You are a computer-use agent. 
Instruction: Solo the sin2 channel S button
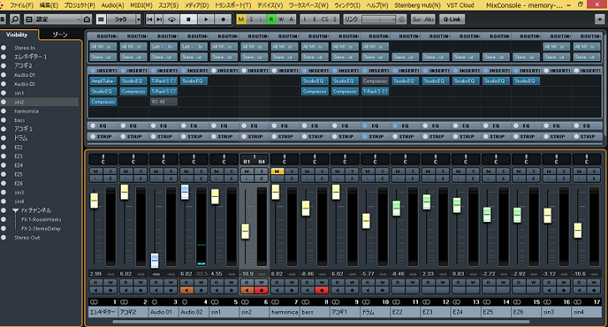(x=261, y=171)
